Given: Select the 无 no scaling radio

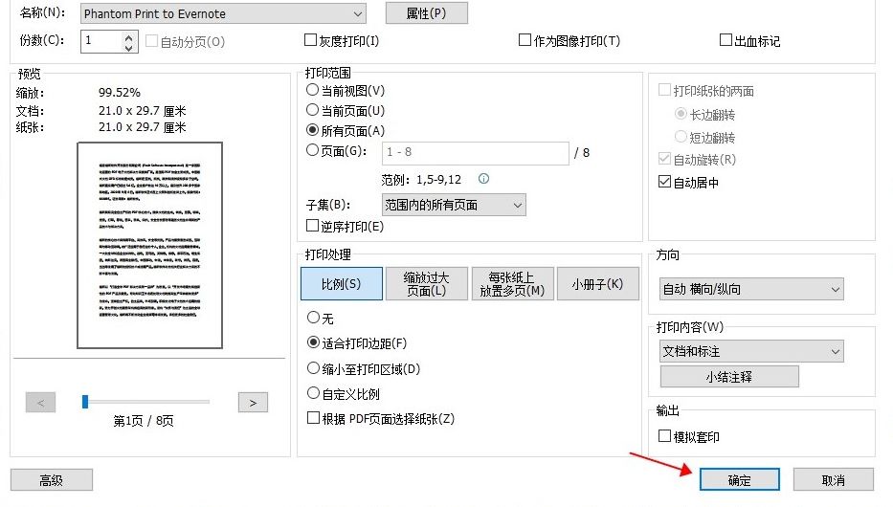Looking at the screenshot, I should [x=313, y=318].
